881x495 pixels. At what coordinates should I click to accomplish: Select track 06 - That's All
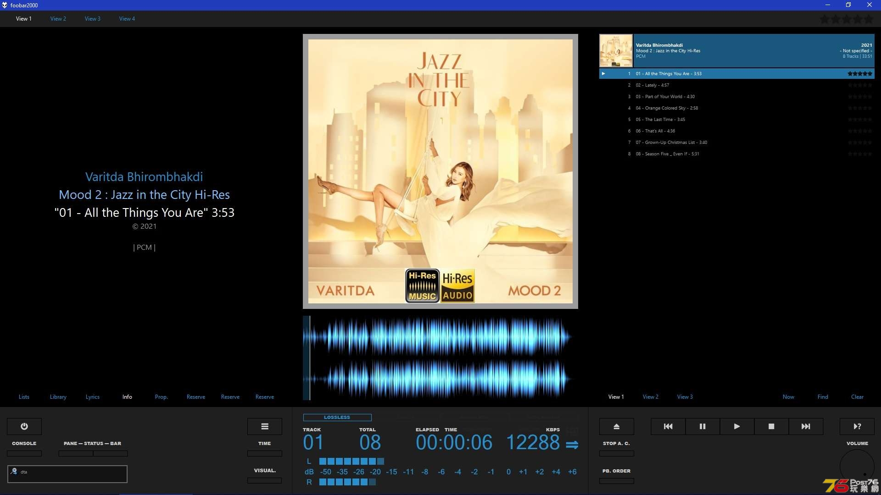pos(736,131)
